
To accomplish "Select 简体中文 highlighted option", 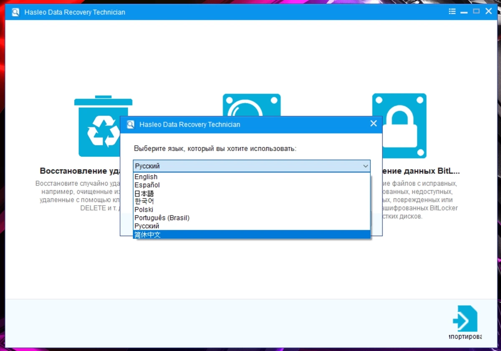I will click(x=252, y=234).
